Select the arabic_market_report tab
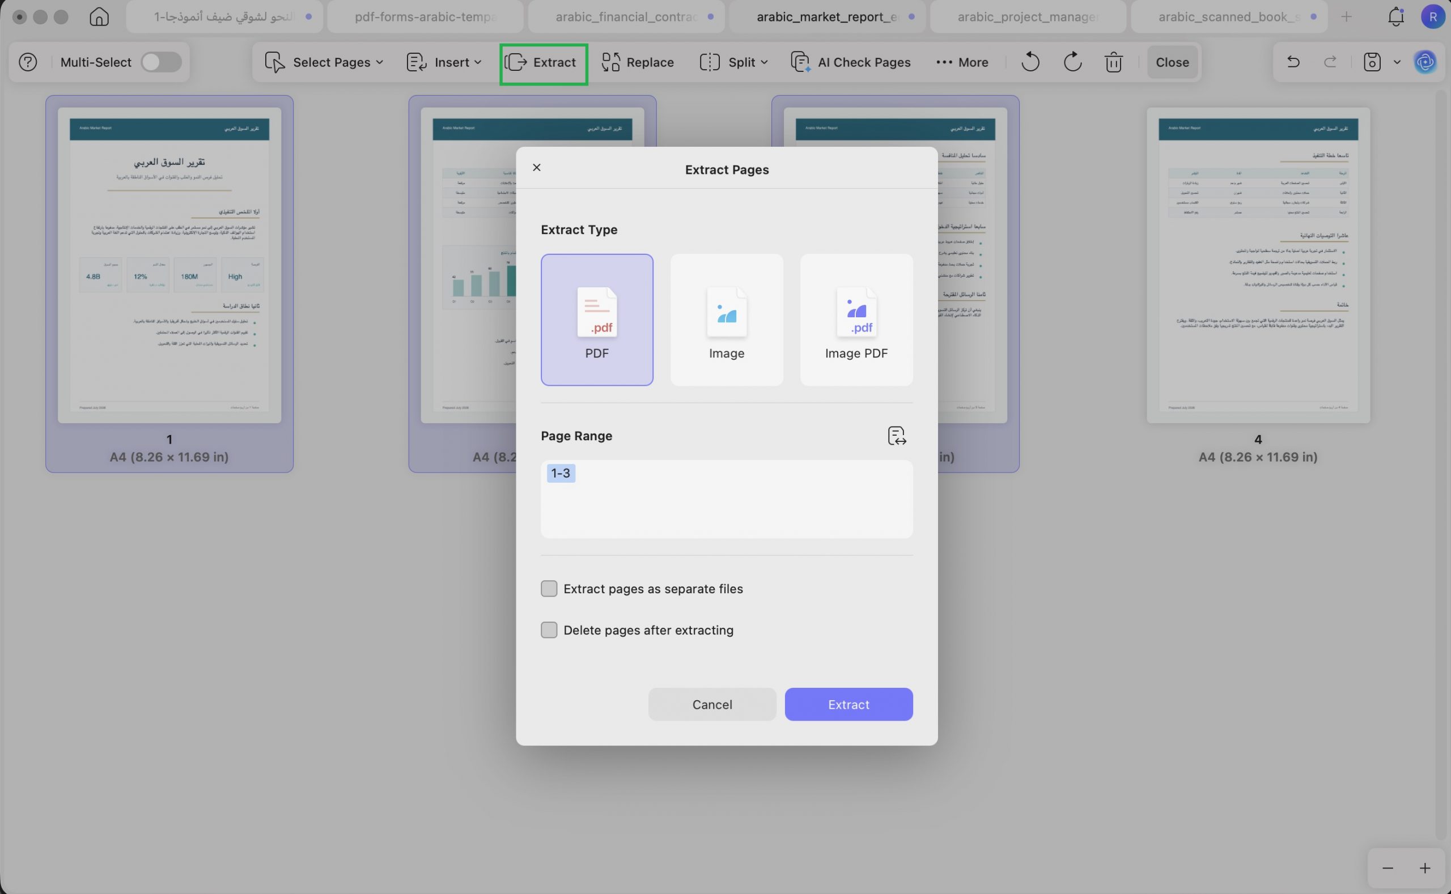 click(x=827, y=16)
